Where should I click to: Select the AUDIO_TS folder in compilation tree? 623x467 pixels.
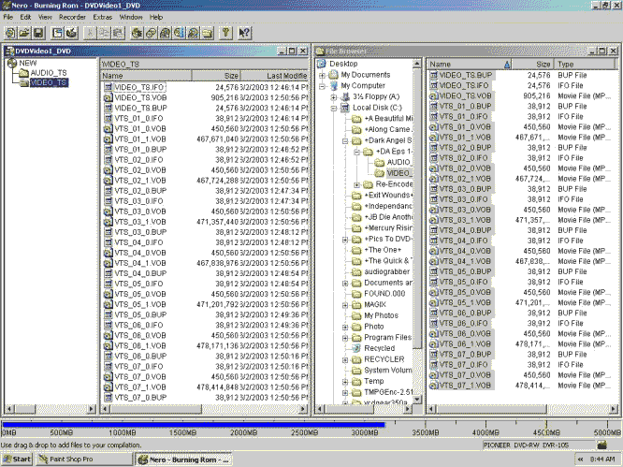49,73
